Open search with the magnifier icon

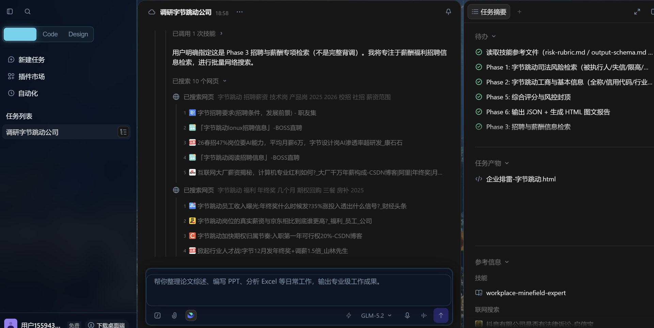28,12
